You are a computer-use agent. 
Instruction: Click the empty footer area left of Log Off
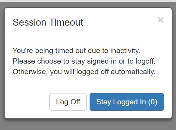pyautogui.click(x=27, y=102)
